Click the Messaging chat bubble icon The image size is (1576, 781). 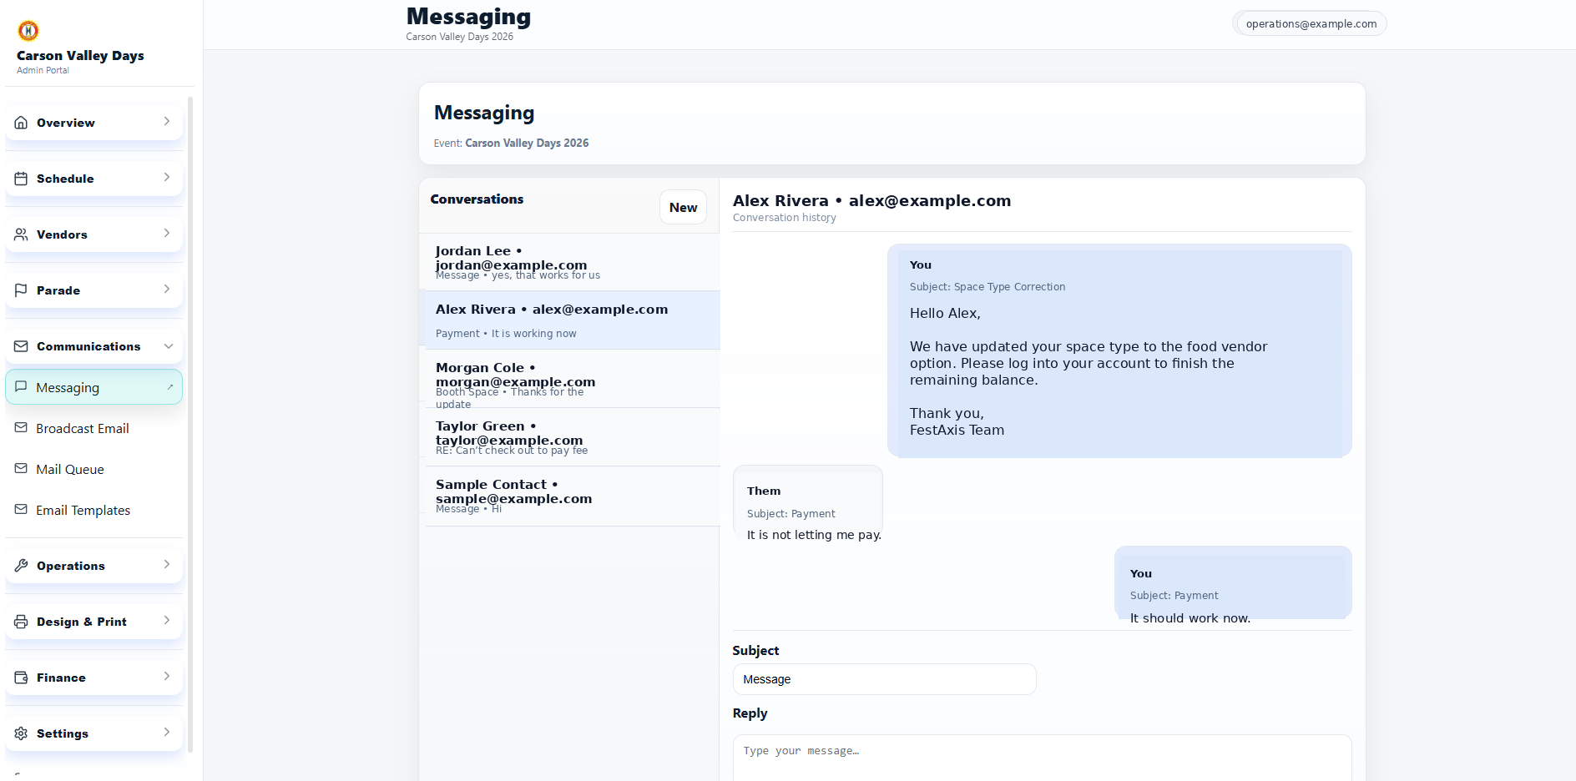21,387
